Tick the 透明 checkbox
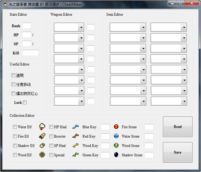Image resolution: width=201 pixels, height=172 pixels. tap(13, 75)
